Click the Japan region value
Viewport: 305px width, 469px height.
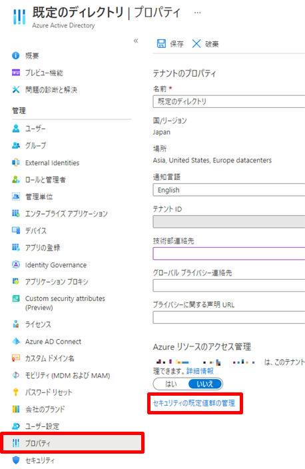click(161, 132)
